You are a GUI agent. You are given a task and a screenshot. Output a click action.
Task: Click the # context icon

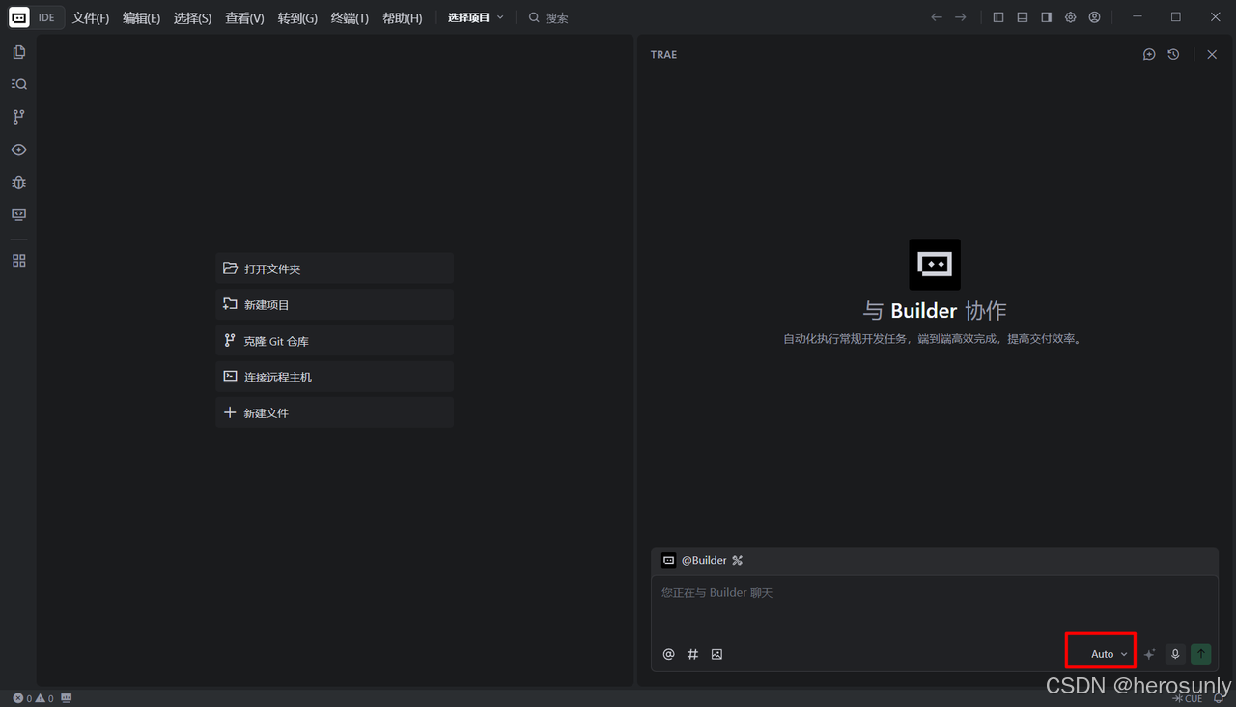pos(692,654)
